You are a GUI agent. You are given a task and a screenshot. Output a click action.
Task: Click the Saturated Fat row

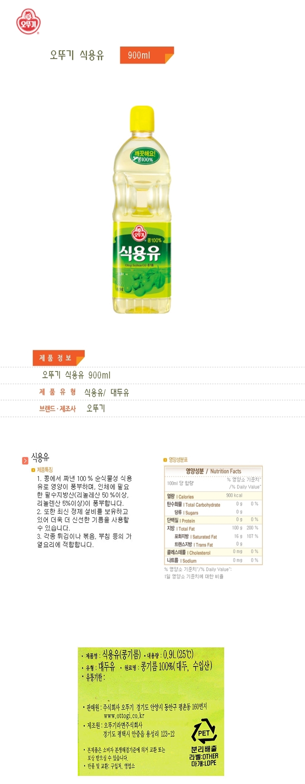click(213, 536)
